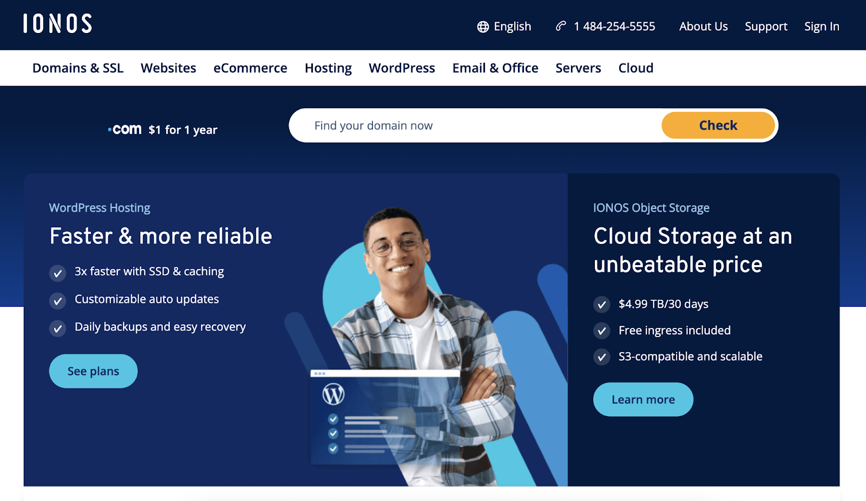Select Domains & SSL in the navigation
The image size is (866, 501).
(x=77, y=68)
